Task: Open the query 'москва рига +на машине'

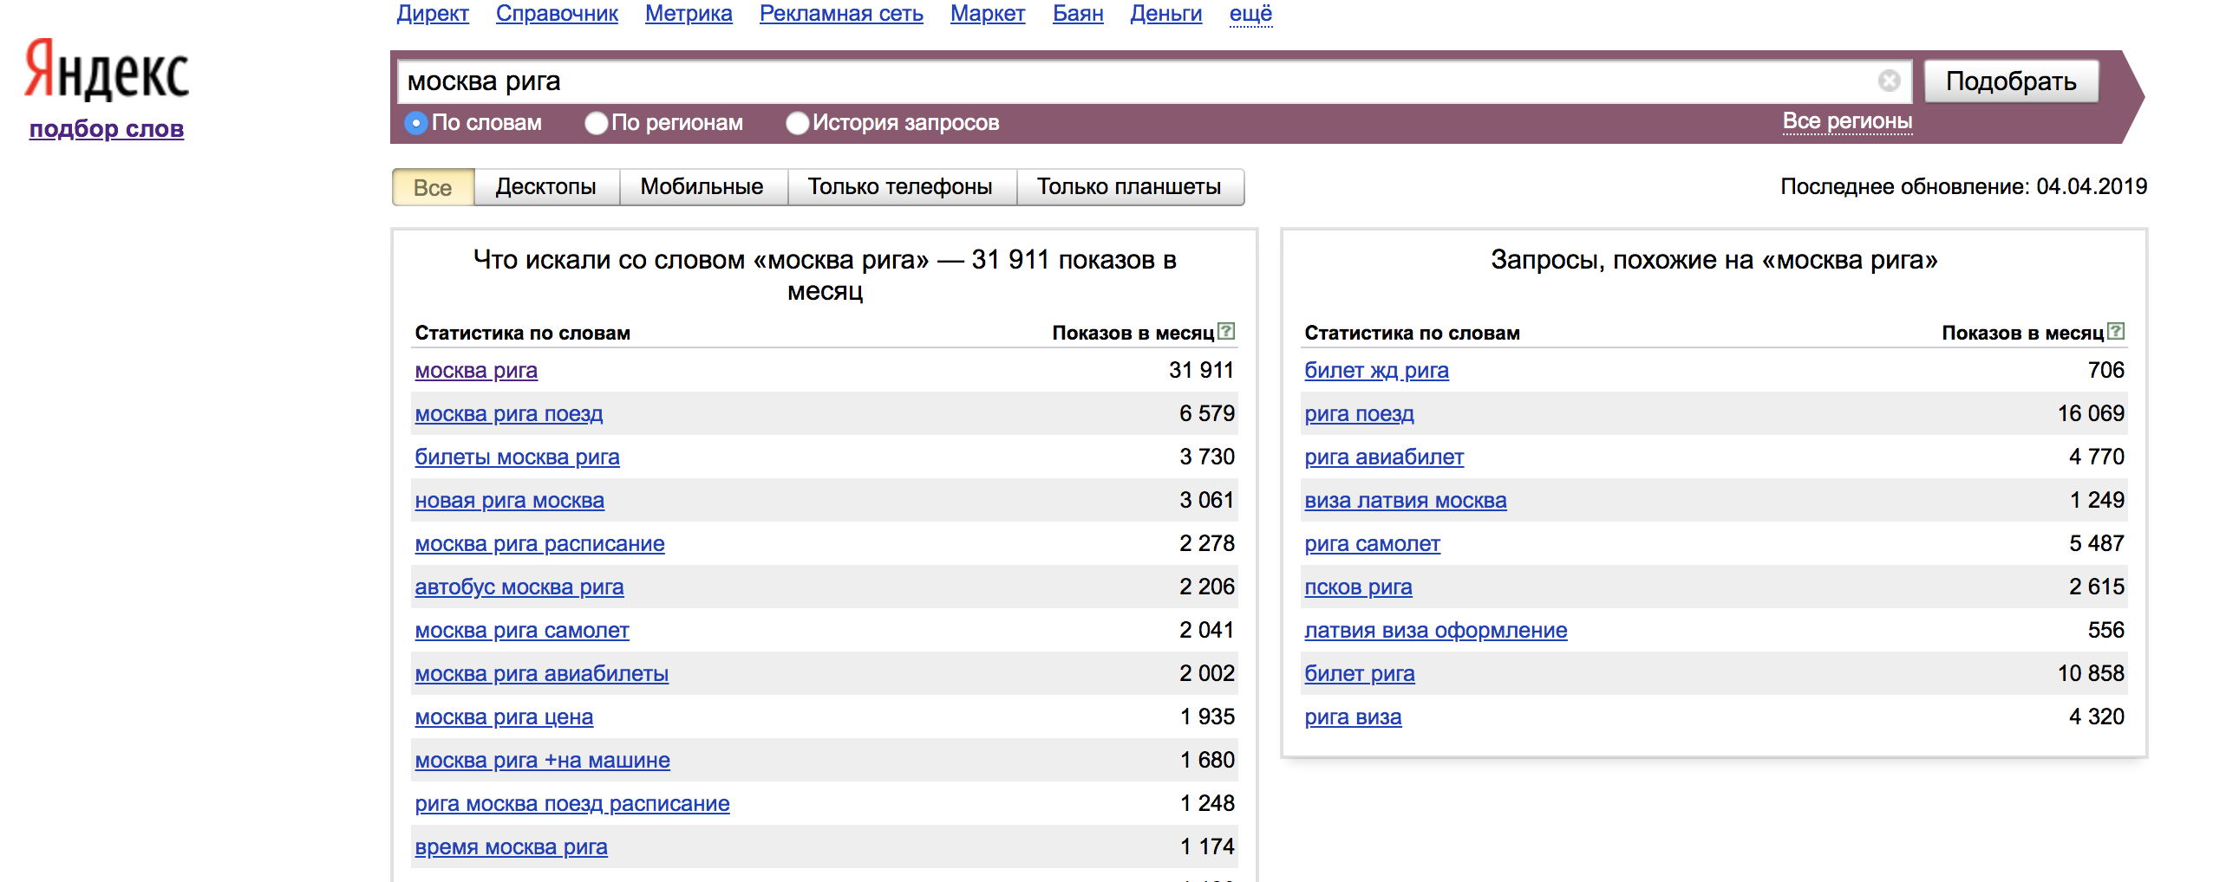Action: [542, 761]
